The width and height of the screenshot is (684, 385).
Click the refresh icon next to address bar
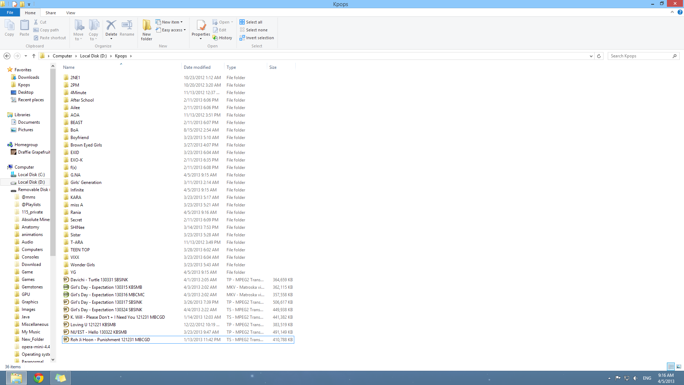[x=599, y=56]
